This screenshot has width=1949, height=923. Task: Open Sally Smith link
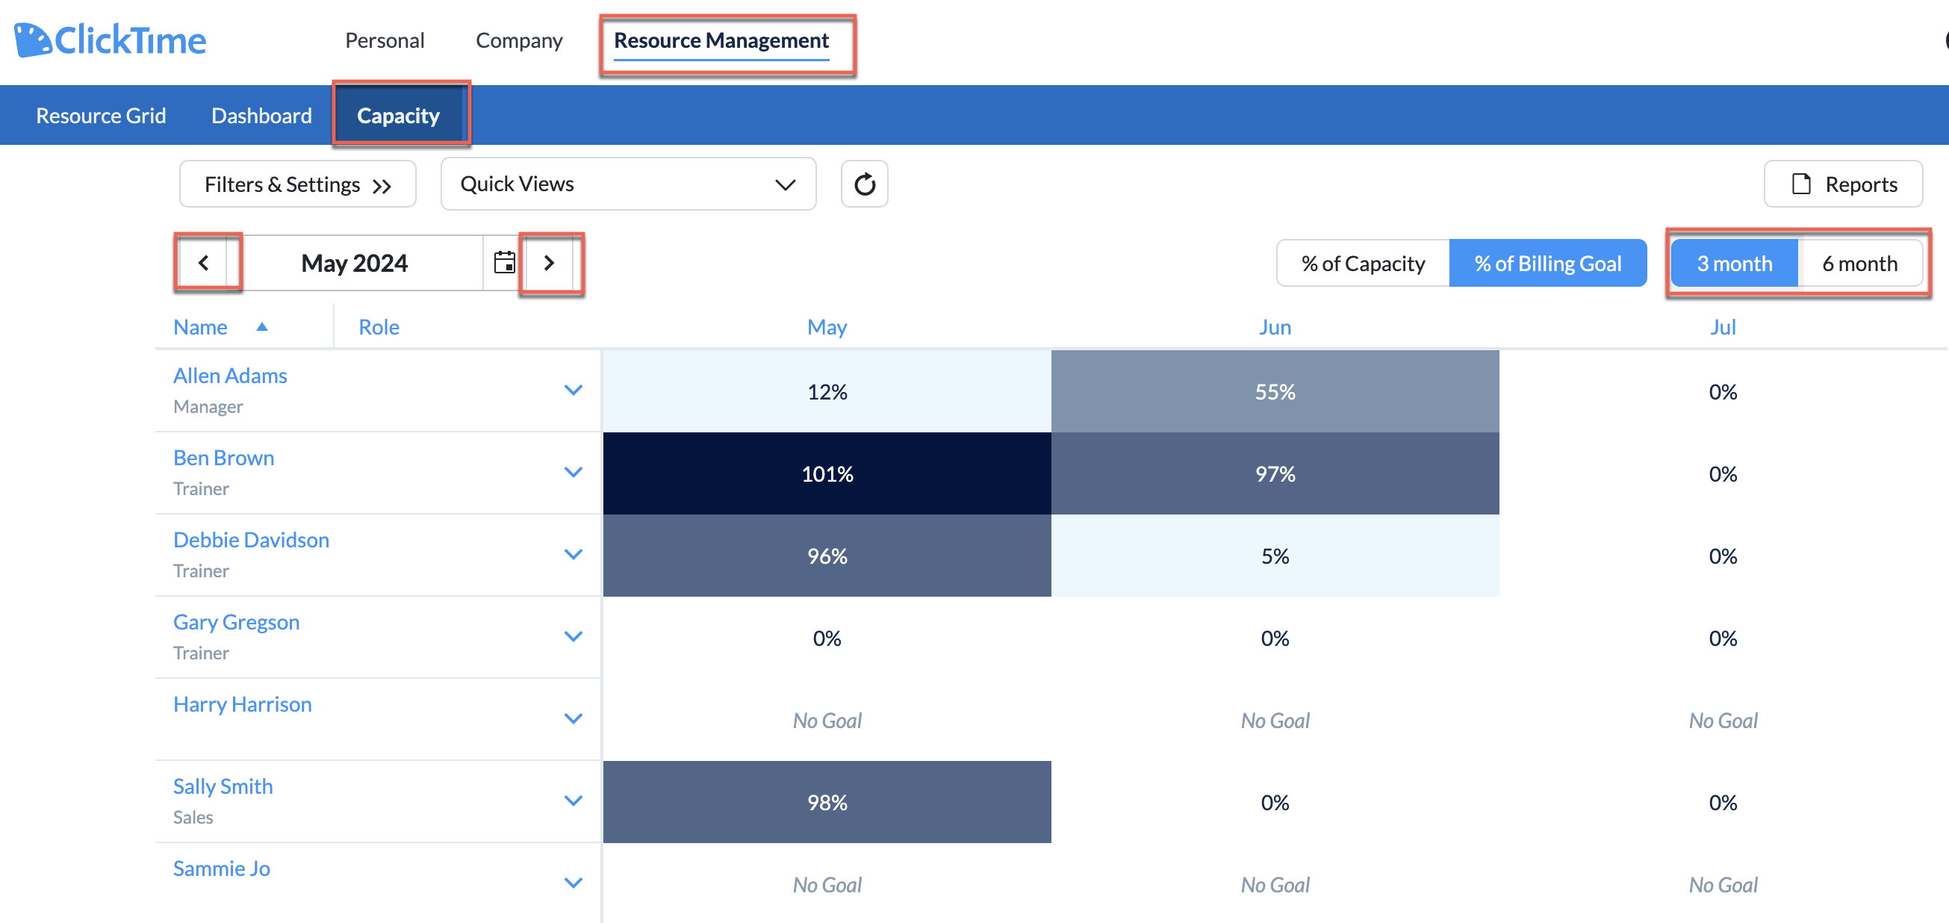coord(223,786)
